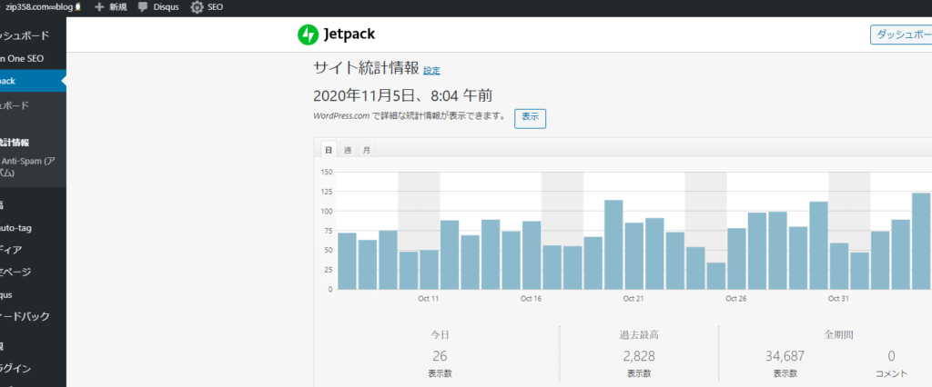Click the chart bar above Oct 31 label

click(838, 266)
